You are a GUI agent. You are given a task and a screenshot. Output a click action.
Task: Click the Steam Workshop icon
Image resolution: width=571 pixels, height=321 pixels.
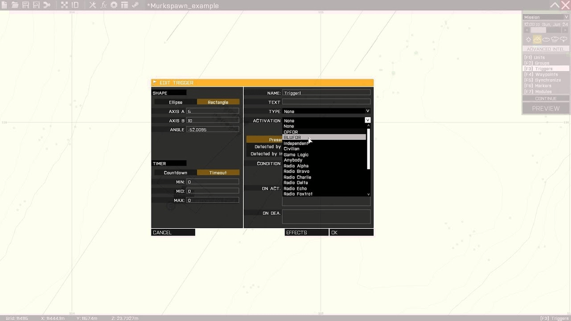tap(135, 5)
